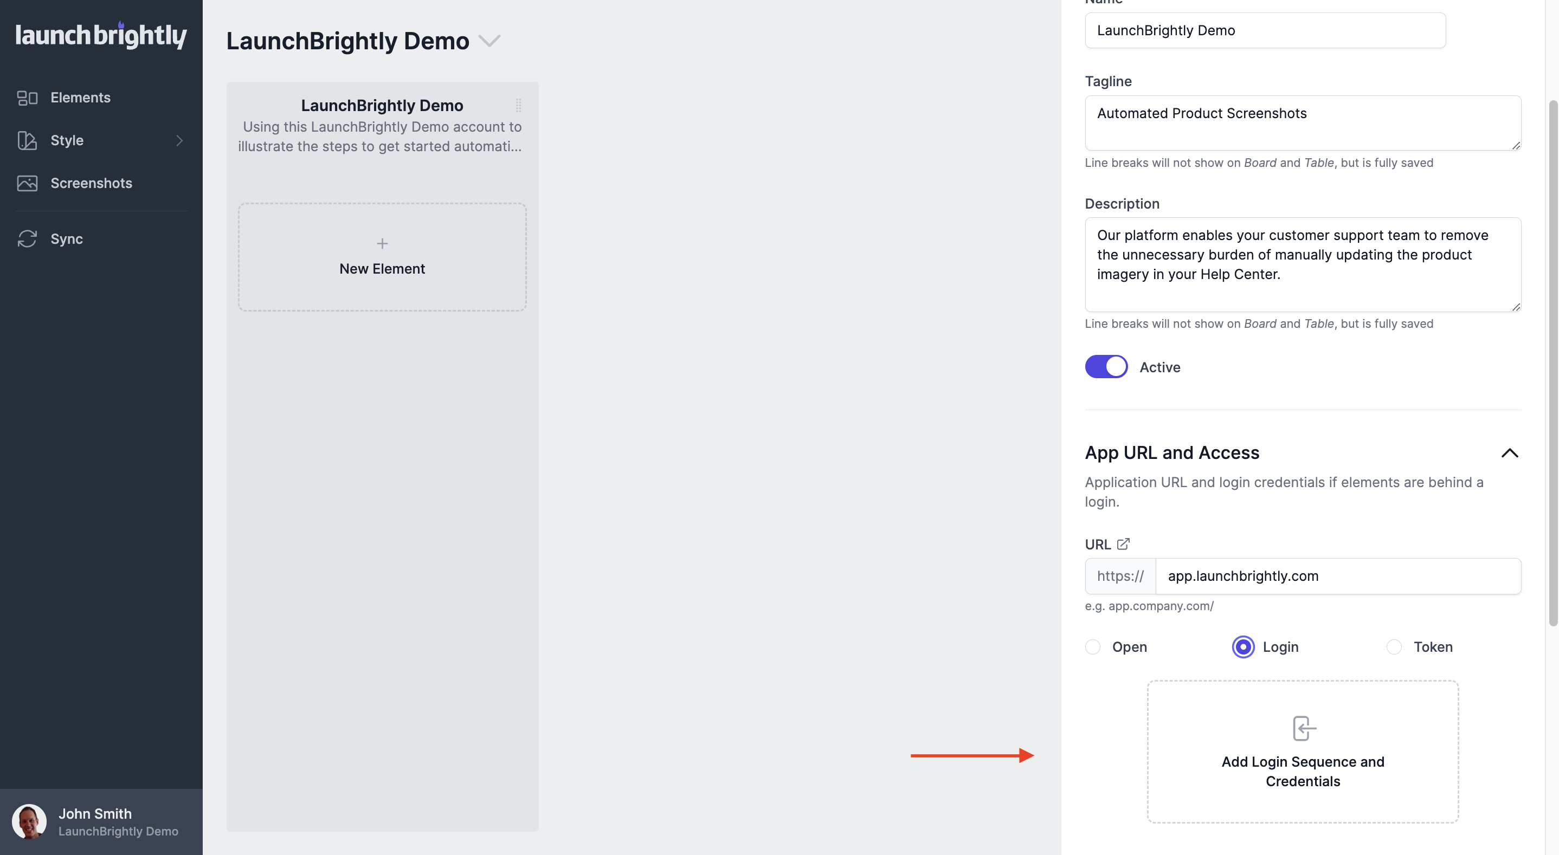Image resolution: width=1559 pixels, height=855 pixels.
Task: Turn off the Active toggle
Action: (x=1106, y=366)
